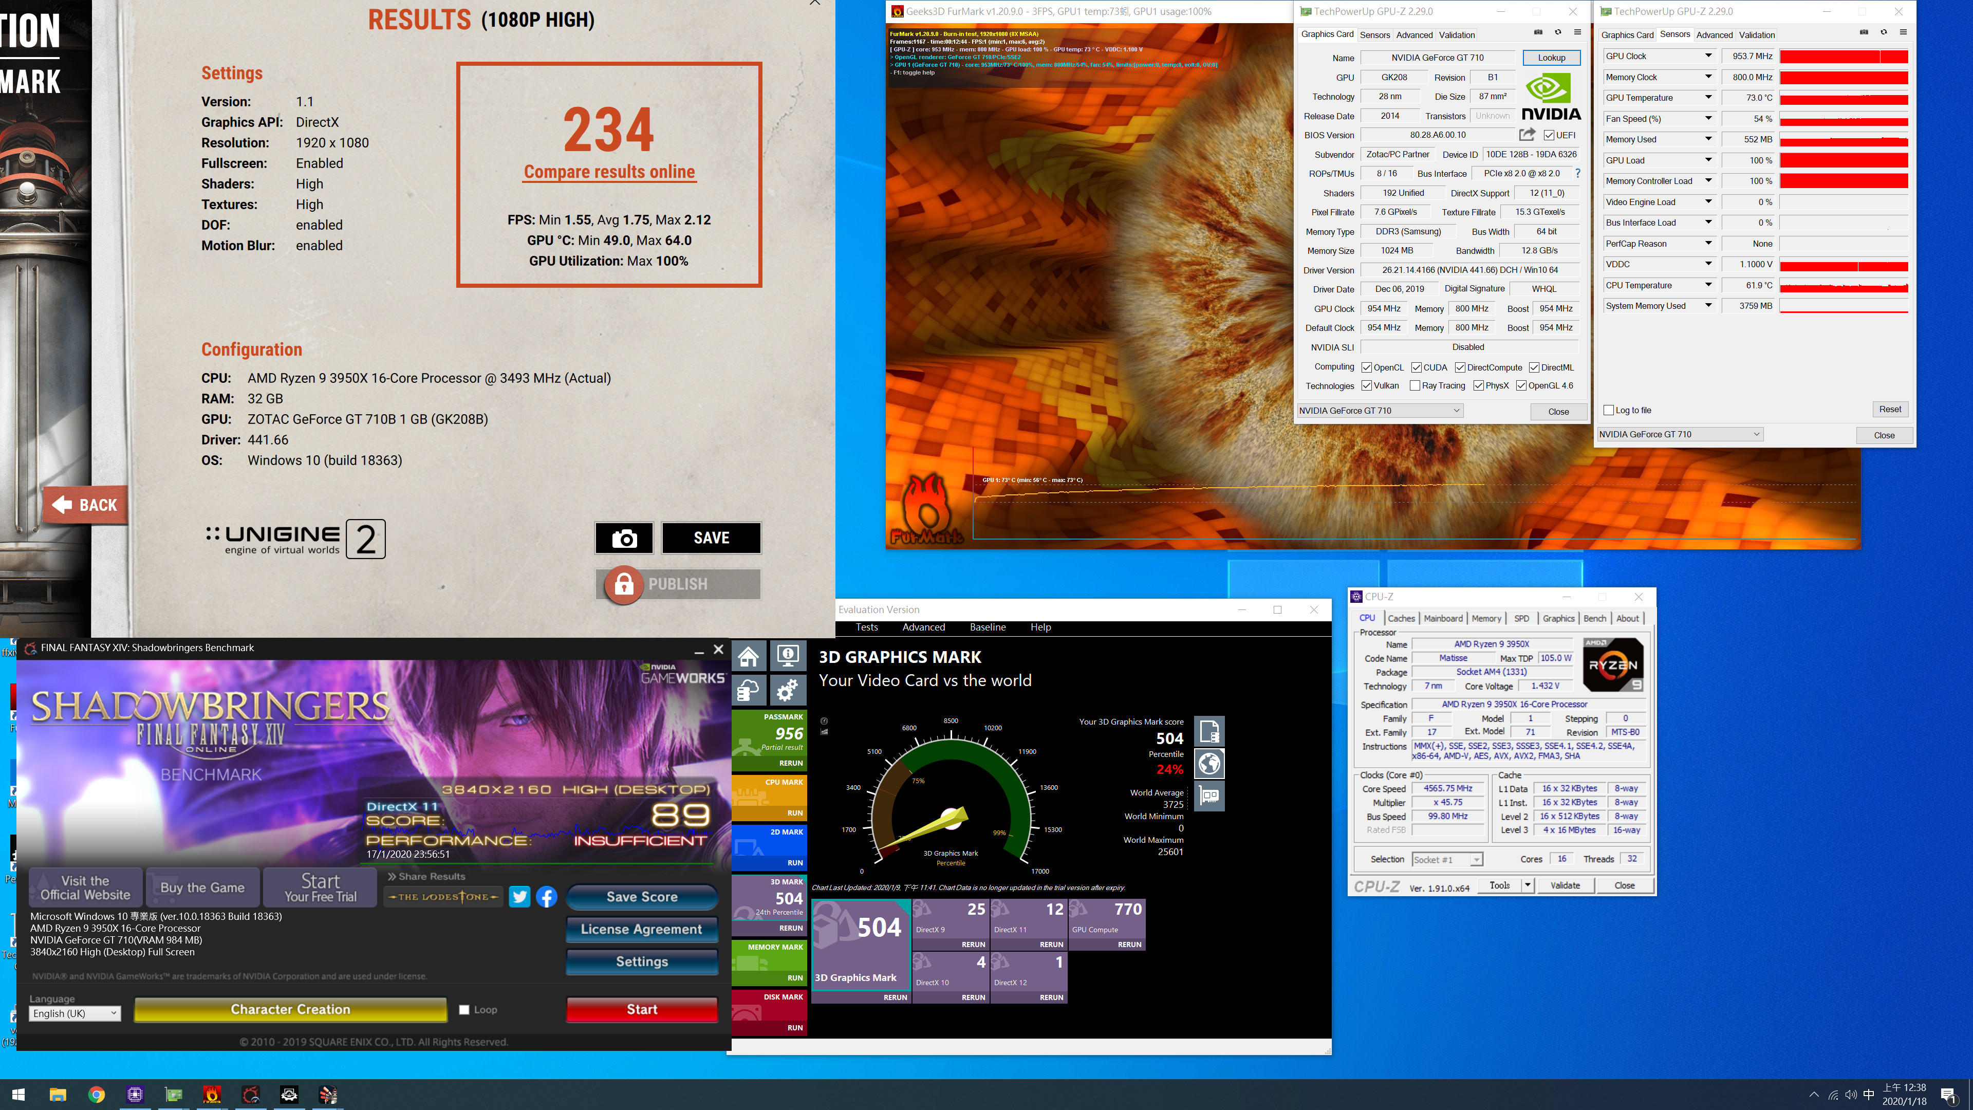Open Windows Start menu
1973x1110 pixels.
tap(19, 1095)
